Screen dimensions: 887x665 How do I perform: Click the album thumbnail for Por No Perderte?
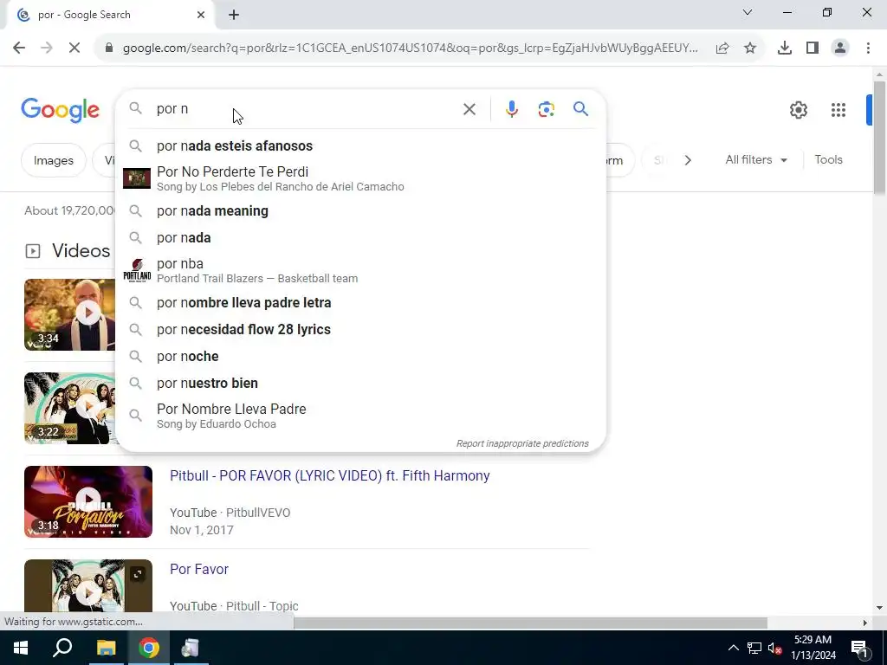pyautogui.click(x=137, y=178)
